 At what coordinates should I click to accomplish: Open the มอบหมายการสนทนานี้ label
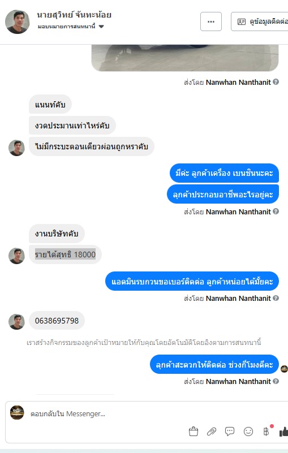tap(67, 27)
